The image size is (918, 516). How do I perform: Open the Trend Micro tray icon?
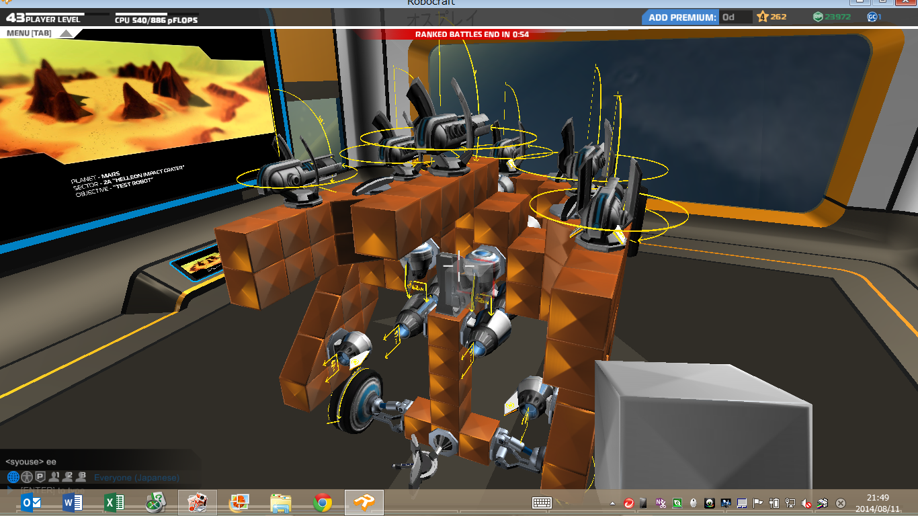click(629, 503)
